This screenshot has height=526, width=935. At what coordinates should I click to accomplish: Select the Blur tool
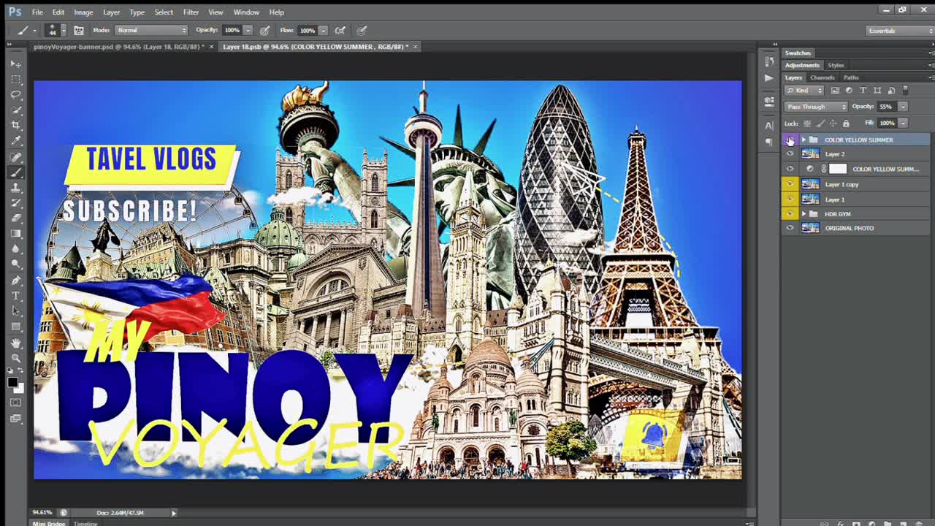(x=16, y=249)
